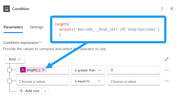Tick the checkbox beside Choose a value row
Image resolution: width=177 pixels, height=100 pixels.
coord(10,81)
